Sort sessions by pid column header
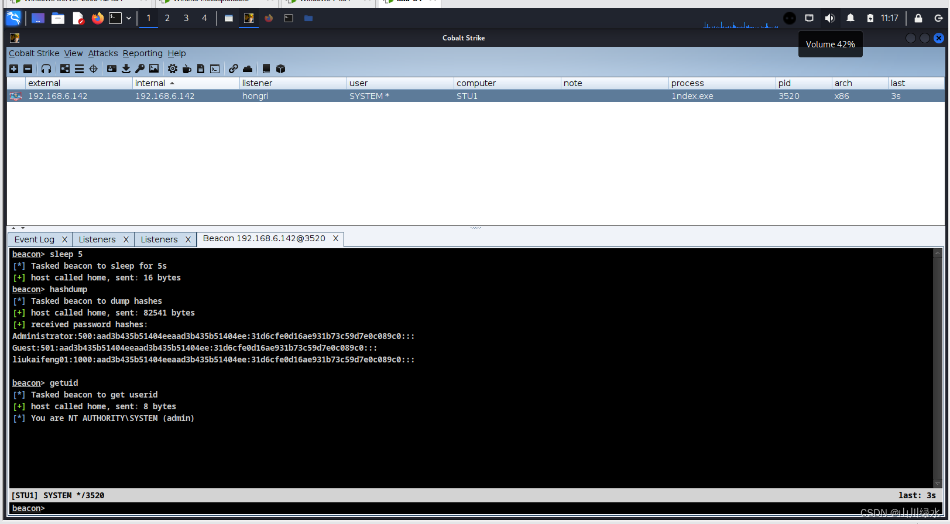 pyautogui.click(x=804, y=83)
